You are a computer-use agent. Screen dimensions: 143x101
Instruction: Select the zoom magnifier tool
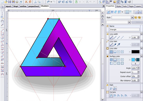[x=2, y=17]
